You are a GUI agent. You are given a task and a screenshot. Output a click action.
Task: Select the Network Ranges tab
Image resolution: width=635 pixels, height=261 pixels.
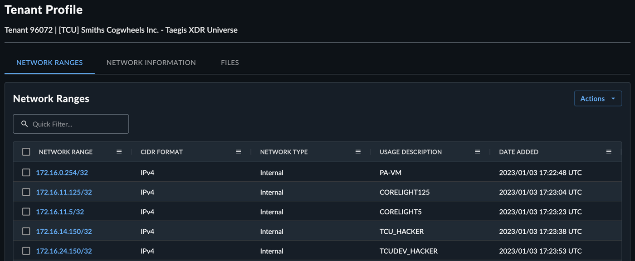point(49,63)
